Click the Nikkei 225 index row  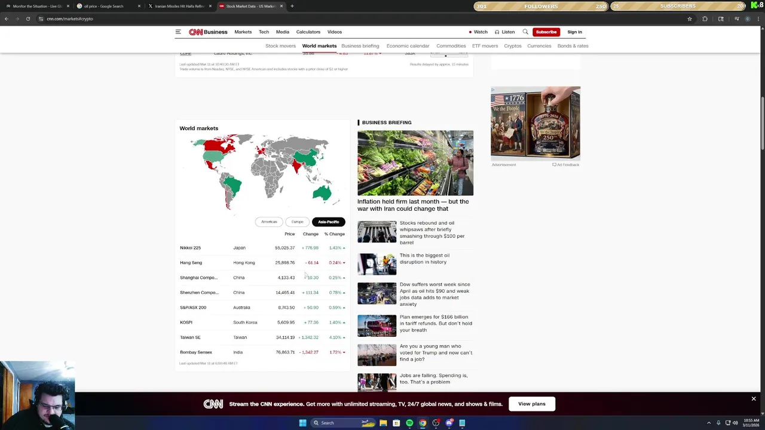pyautogui.click(x=263, y=248)
